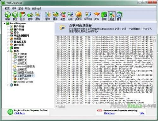Viewport: 158px width, 121px height.
Task: Open the 基准 menu in menu bar
Action: click(21, 9)
